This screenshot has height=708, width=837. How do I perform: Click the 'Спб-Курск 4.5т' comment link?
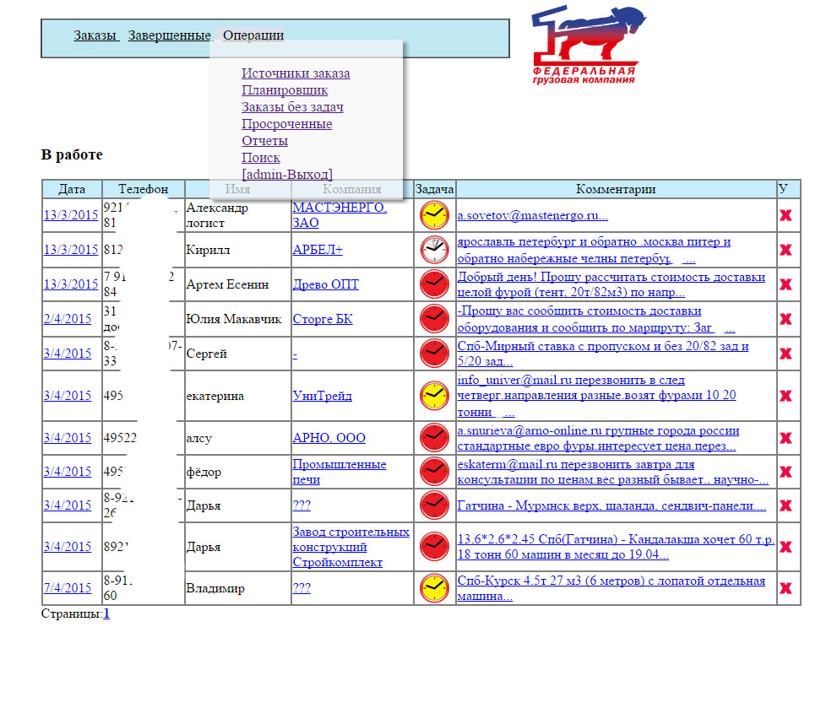pyautogui.click(x=611, y=588)
